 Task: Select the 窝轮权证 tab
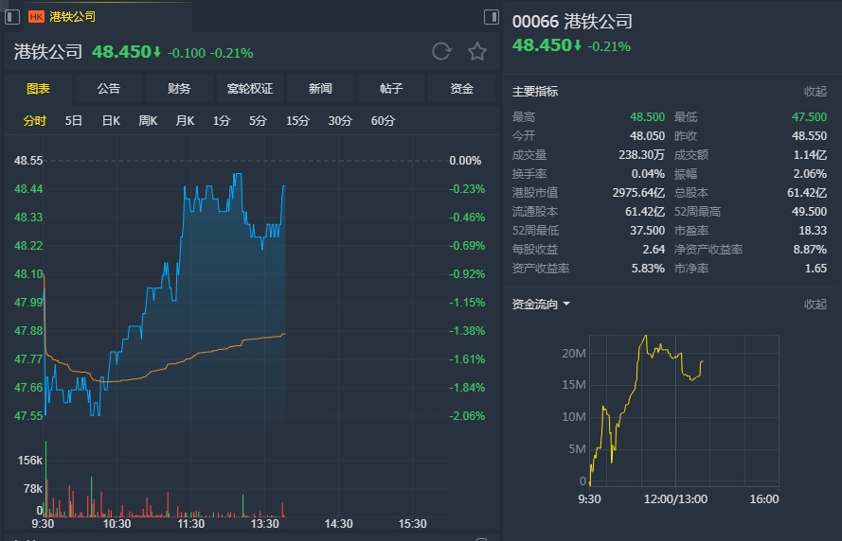[250, 89]
